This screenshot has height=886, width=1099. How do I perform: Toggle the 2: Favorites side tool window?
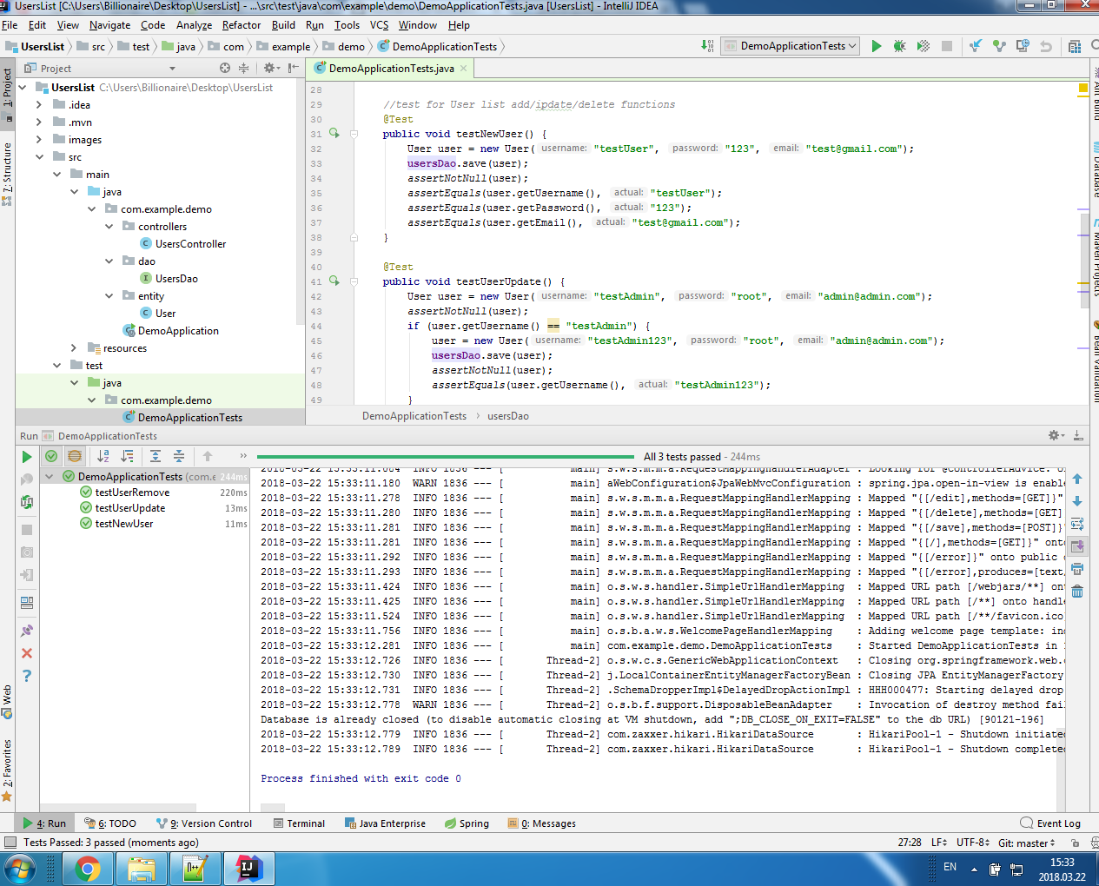(7, 769)
